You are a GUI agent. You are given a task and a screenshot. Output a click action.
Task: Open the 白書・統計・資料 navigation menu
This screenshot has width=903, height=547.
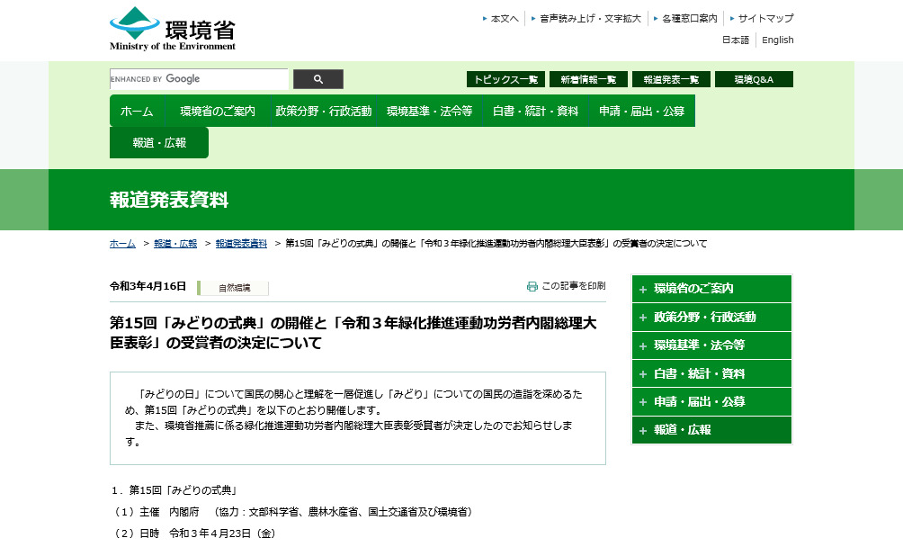535,112
